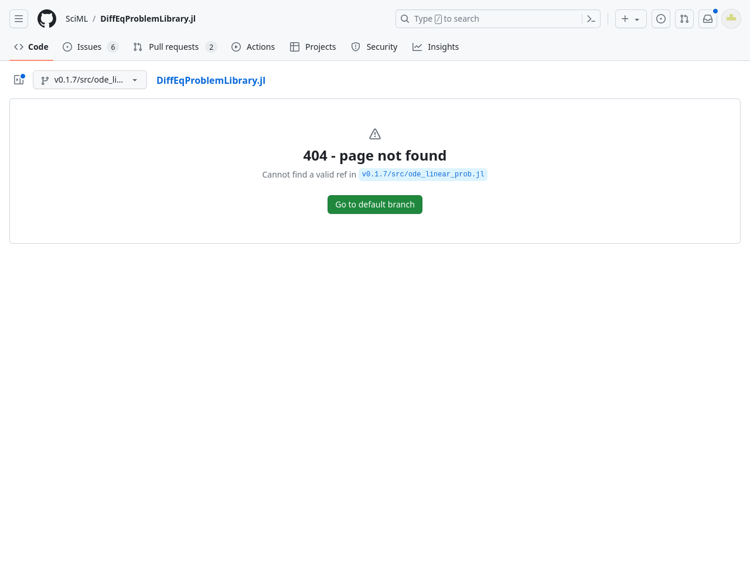
Task: Switch to the Insights tab
Action: pos(436,47)
